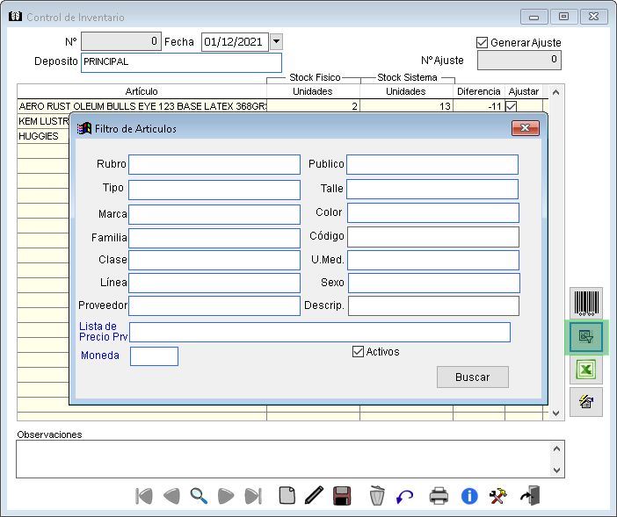Open the barcode scanner tool

(x=586, y=304)
